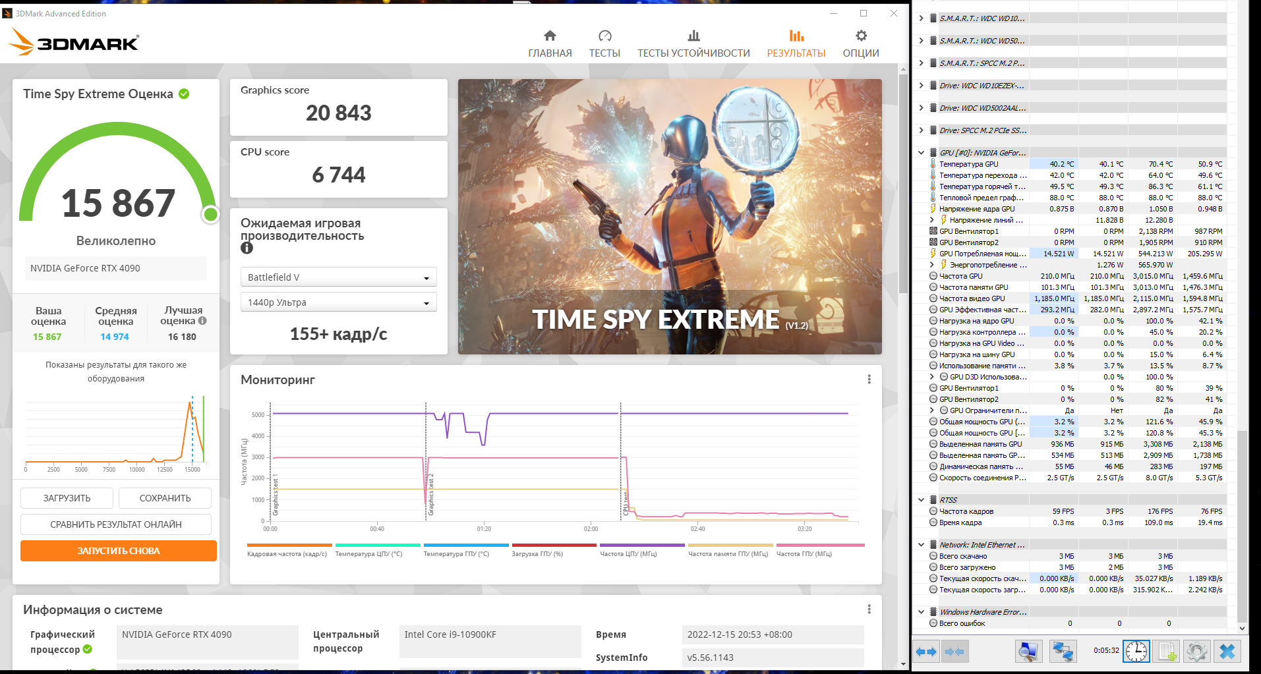
Task: Click gauge icon of Частота GPU row
Action: pos(933,276)
